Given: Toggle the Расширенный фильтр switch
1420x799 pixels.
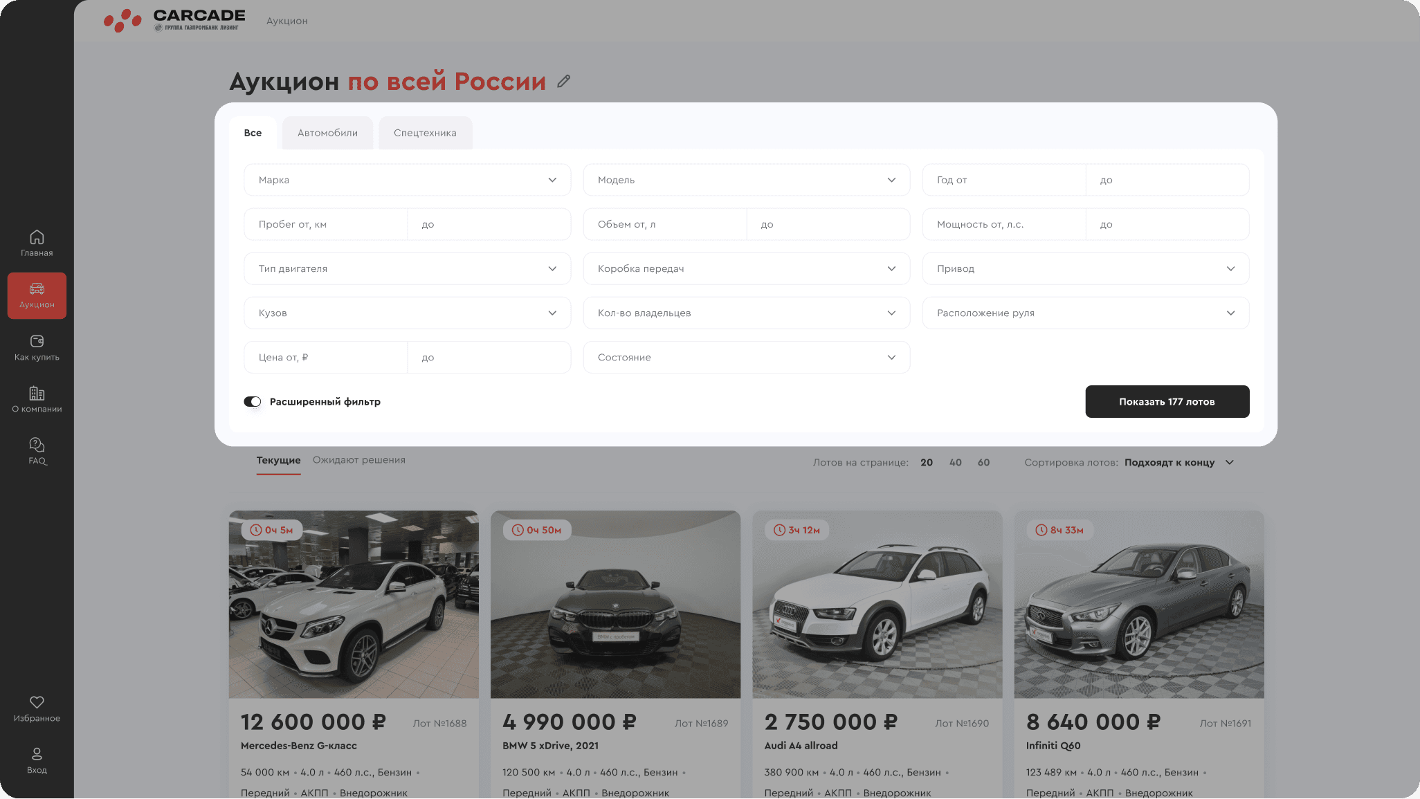Looking at the screenshot, I should point(252,402).
